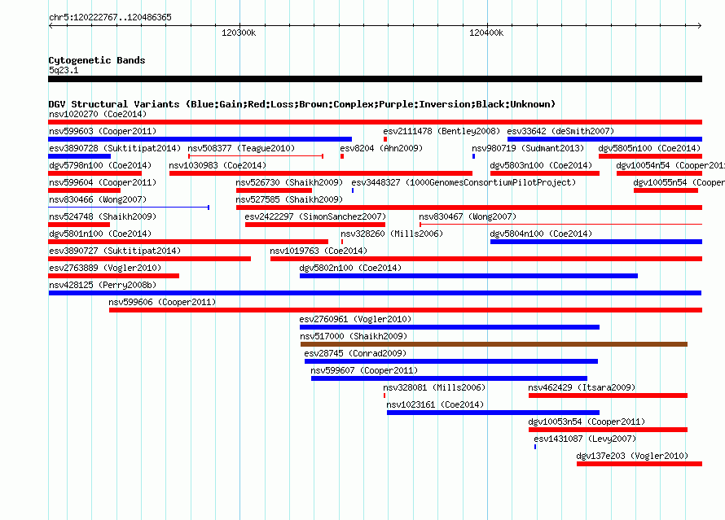Open esv8204 (Ahn2009) variant label
This screenshot has width=725, height=520.
point(381,148)
